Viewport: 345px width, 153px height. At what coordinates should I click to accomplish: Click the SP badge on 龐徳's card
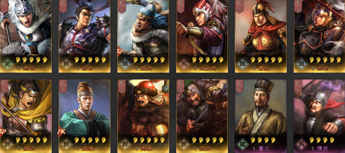120,52
